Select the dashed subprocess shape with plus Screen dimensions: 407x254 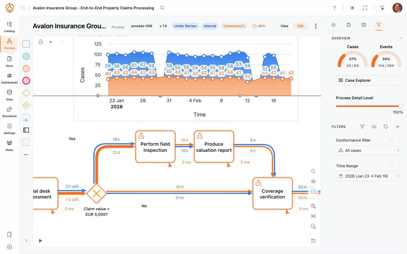click(x=26, y=118)
